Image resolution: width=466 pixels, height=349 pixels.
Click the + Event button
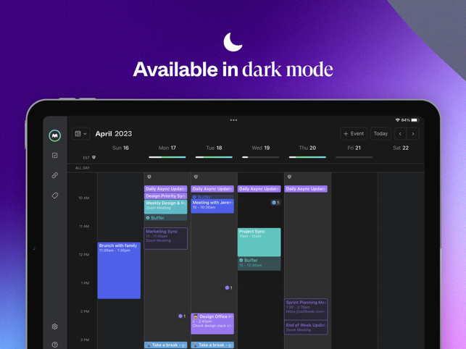tap(354, 134)
